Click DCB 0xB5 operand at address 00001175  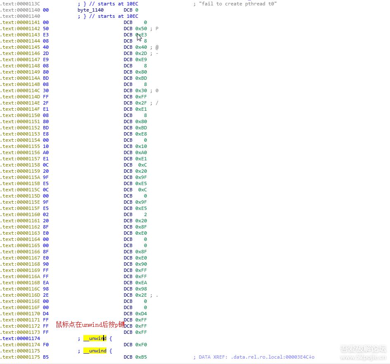coord(141,357)
